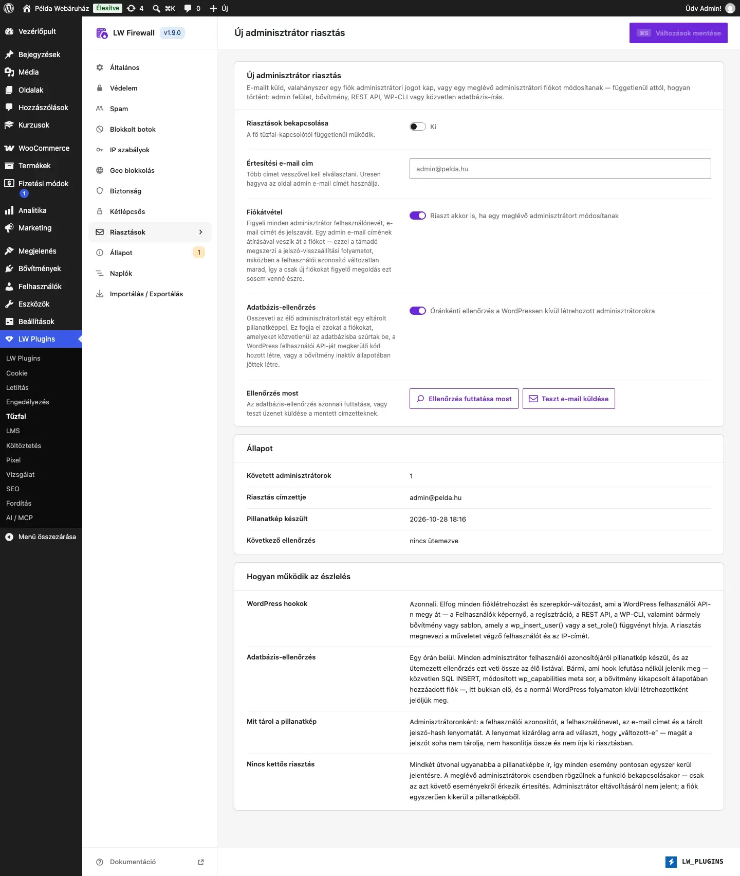Click the Változások mentése button
This screenshot has height=876, width=740.
(678, 33)
